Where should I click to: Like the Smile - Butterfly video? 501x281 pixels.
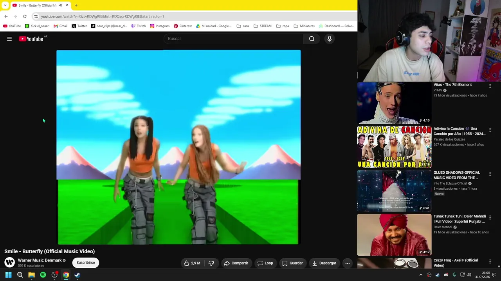point(192,263)
